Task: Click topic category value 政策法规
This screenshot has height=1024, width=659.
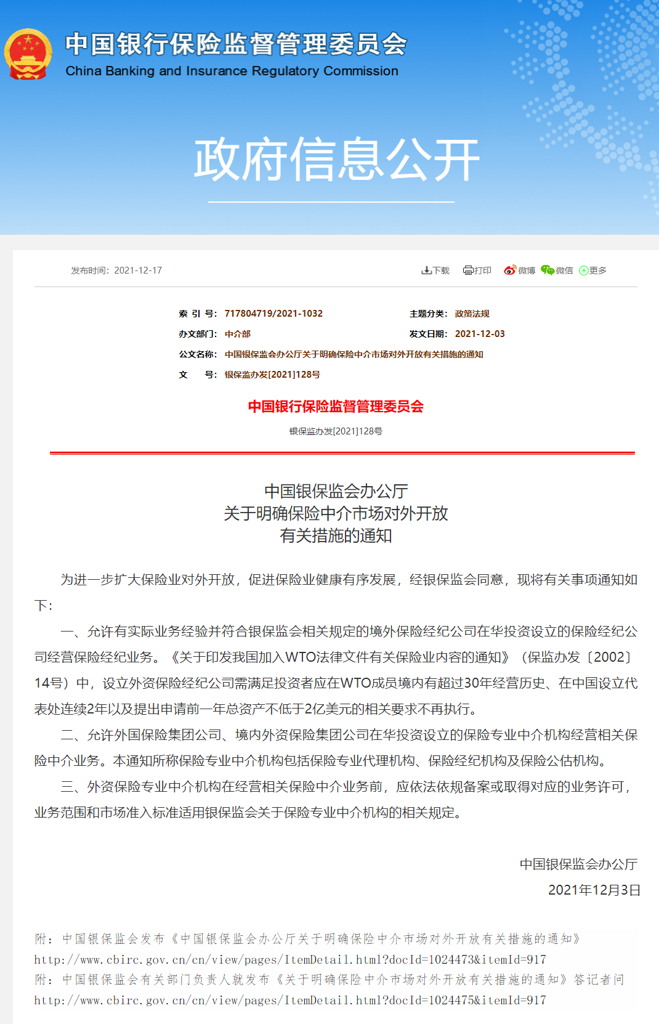Action: 472,314
